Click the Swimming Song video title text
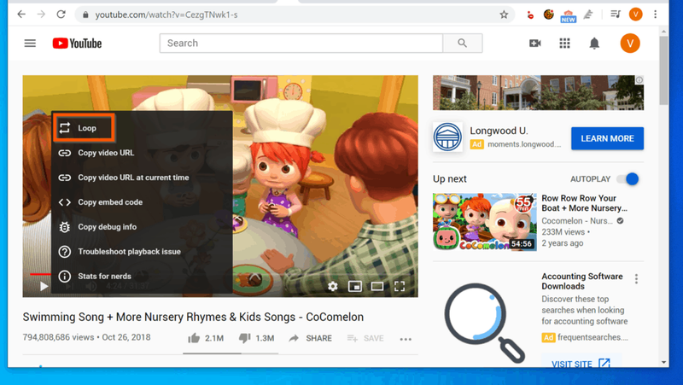This screenshot has height=385, width=683. tap(193, 317)
